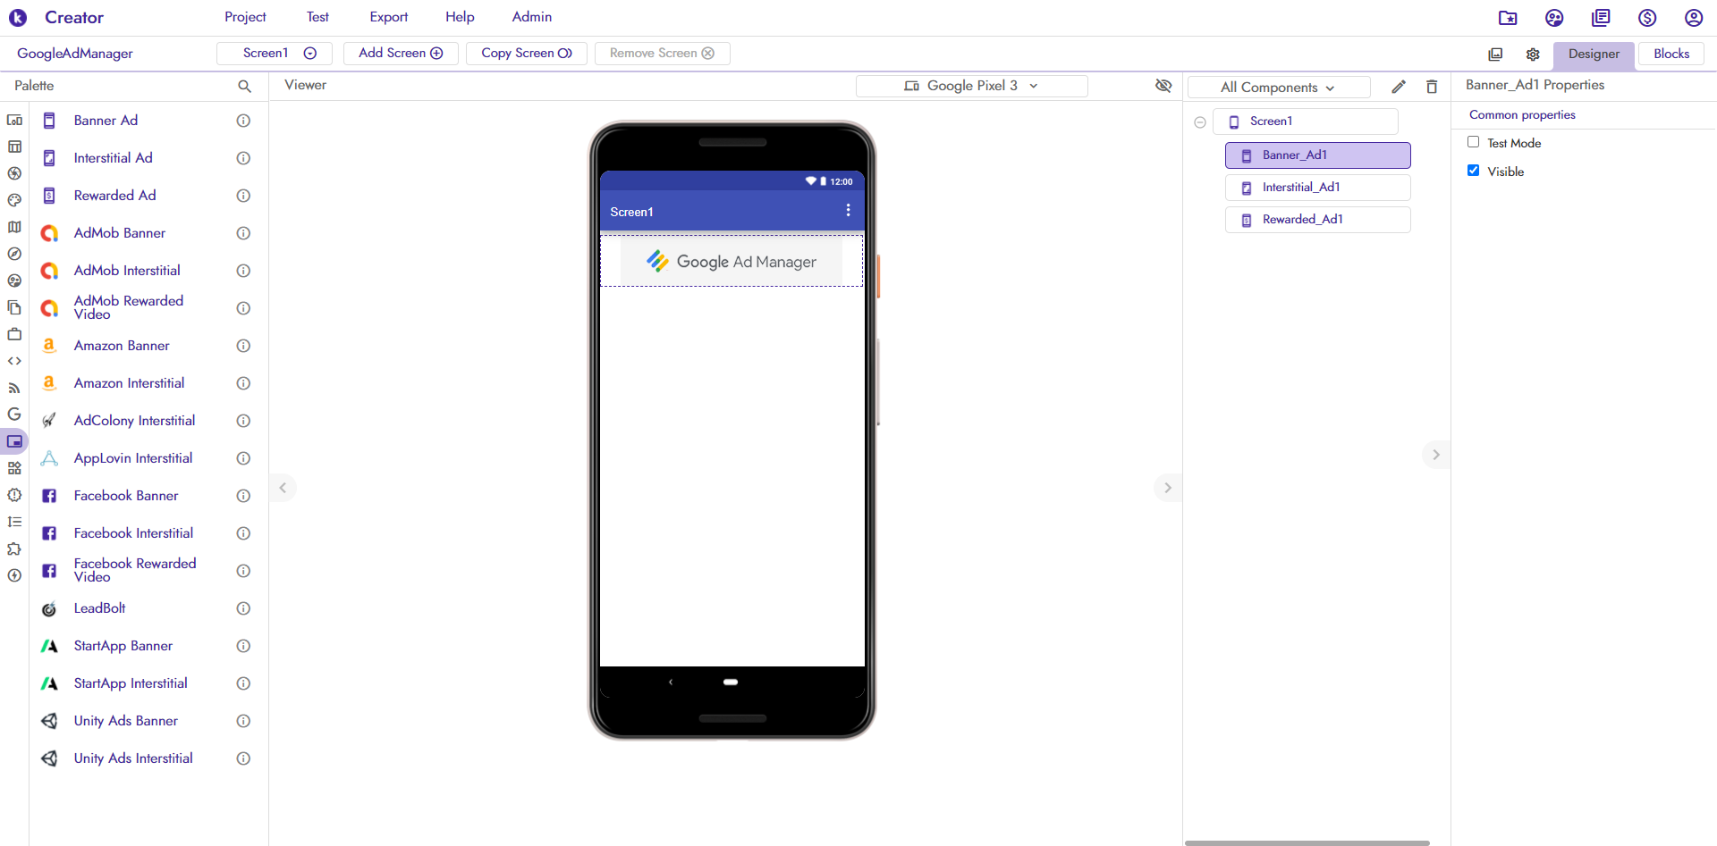Screen dimensions: 1717x846
Task: Open the Export menu
Action: pyautogui.click(x=389, y=17)
